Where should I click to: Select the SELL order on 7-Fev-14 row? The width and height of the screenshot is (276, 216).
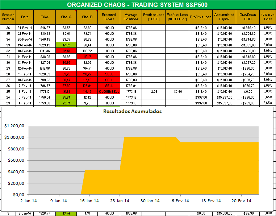coord(109,86)
